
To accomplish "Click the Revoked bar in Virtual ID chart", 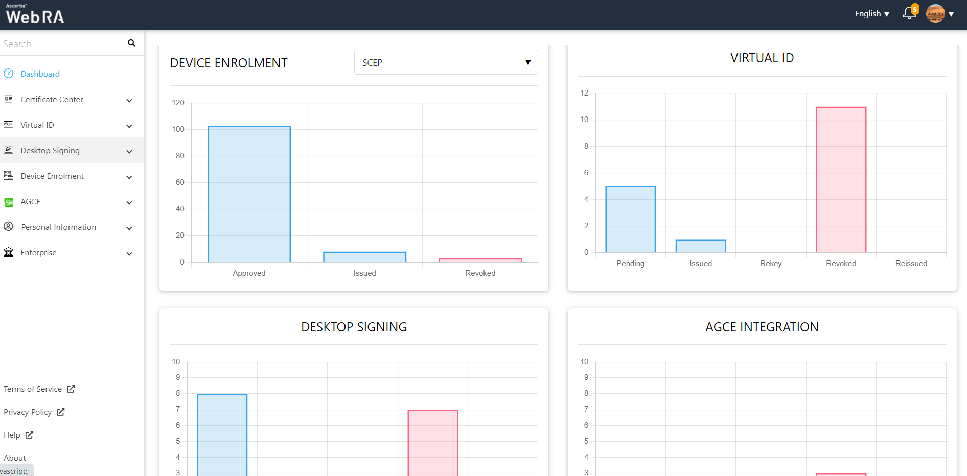I will [x=841, y=179].
